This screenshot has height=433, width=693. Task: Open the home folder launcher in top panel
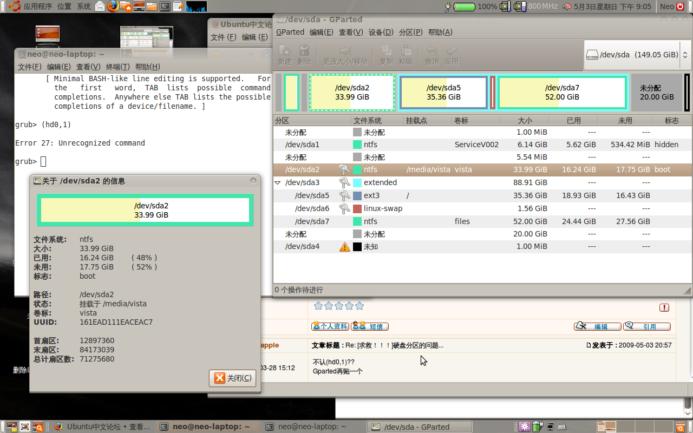[126, 6]
